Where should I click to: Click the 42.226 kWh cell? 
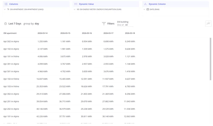tap(42, 116)
